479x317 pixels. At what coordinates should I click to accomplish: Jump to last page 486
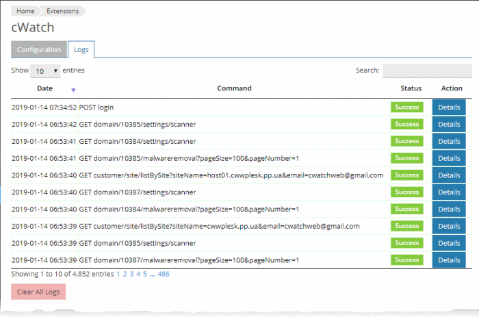point(164,274)
